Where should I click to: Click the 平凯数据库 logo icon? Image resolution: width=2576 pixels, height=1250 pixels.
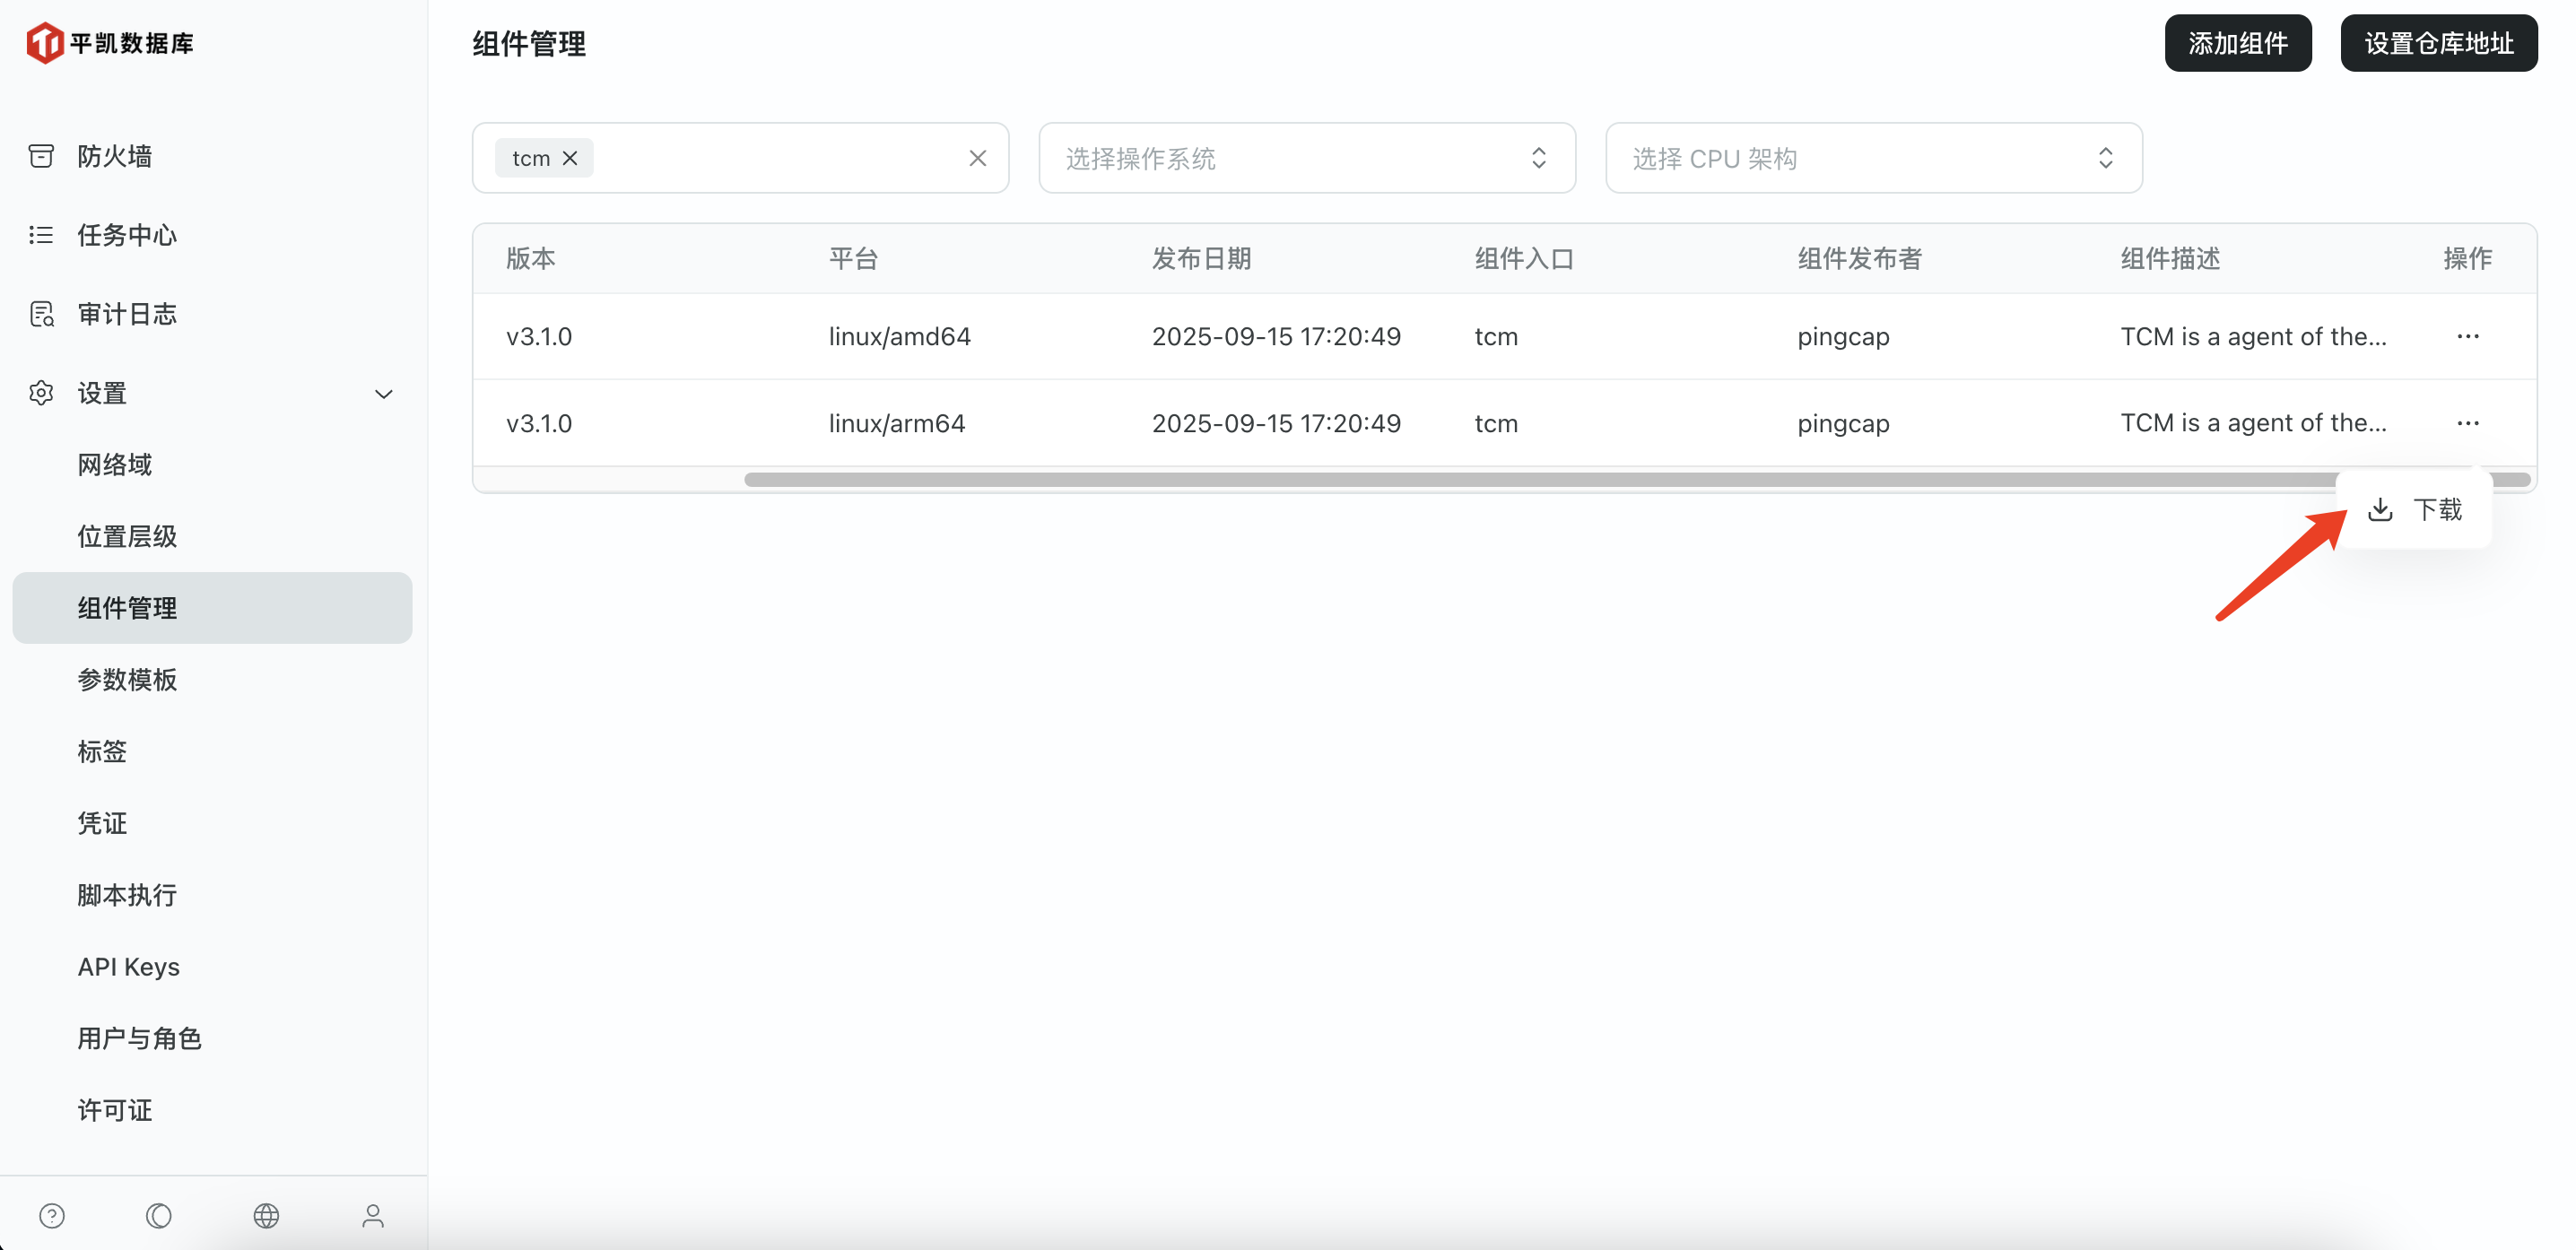click(x=41, y=42)
